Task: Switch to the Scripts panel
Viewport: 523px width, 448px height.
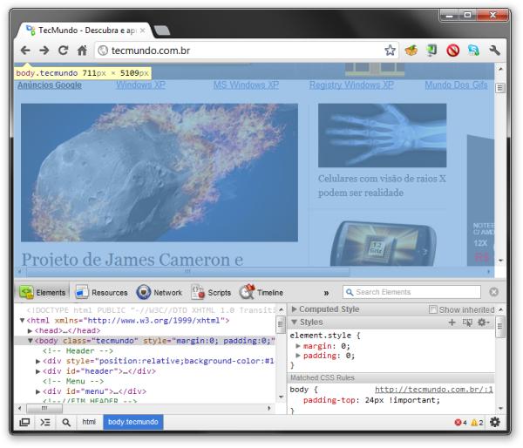Action: tap(211, 293)
